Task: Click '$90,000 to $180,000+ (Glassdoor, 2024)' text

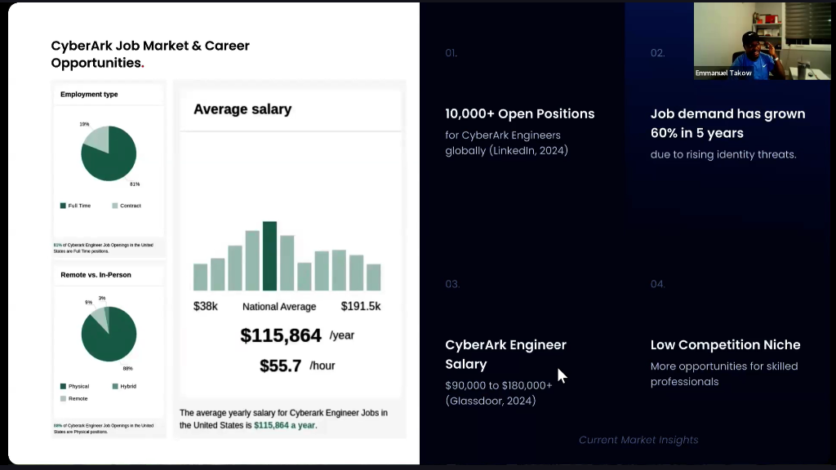Action: pos(499,392)
